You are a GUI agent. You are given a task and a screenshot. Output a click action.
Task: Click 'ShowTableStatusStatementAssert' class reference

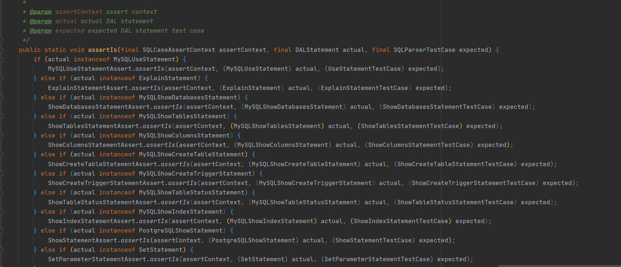tap(103, 202)
